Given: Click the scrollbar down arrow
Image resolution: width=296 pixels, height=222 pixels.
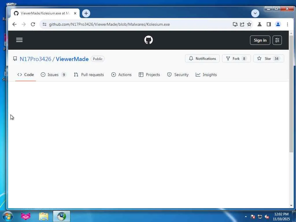Looking at the screenshot, I should tap(291, 206).
